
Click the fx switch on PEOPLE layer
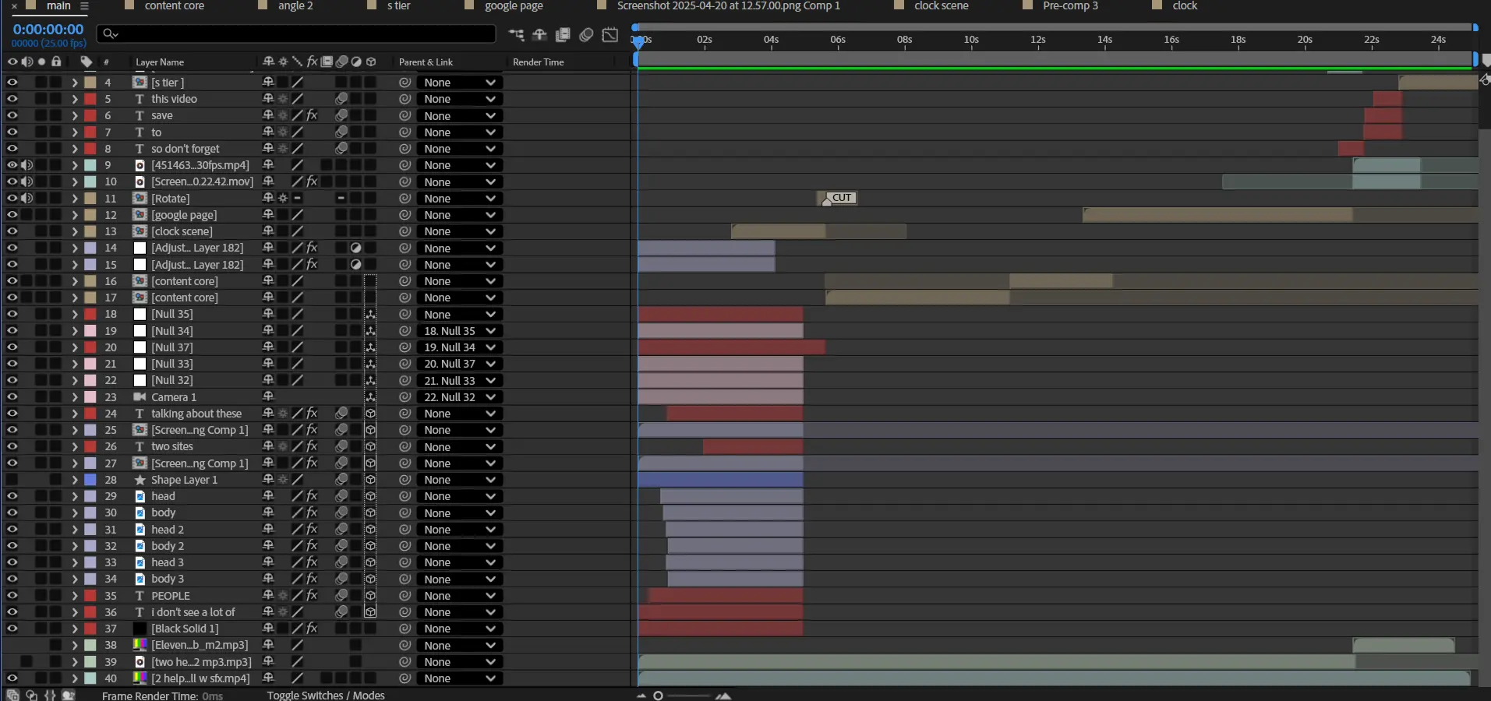click(312, 596)
